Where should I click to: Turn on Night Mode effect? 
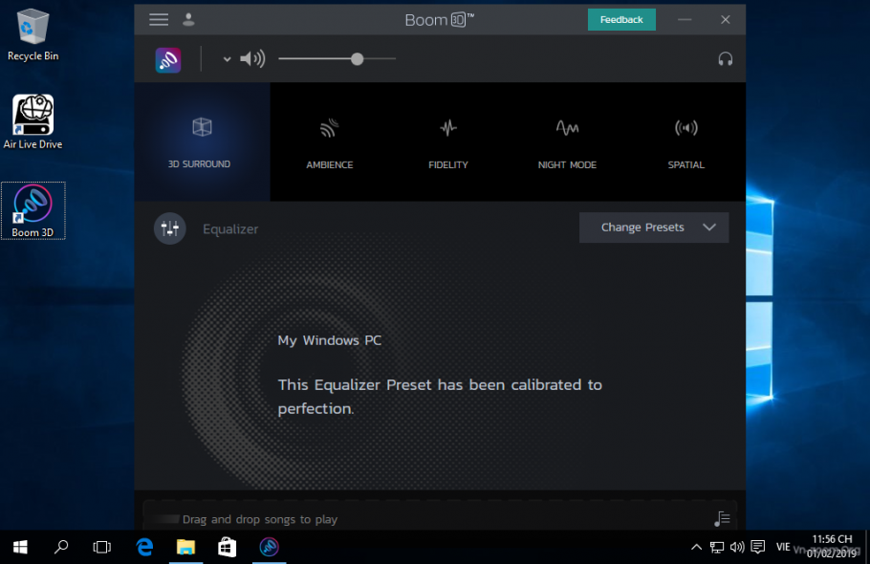tap(567, 143)
